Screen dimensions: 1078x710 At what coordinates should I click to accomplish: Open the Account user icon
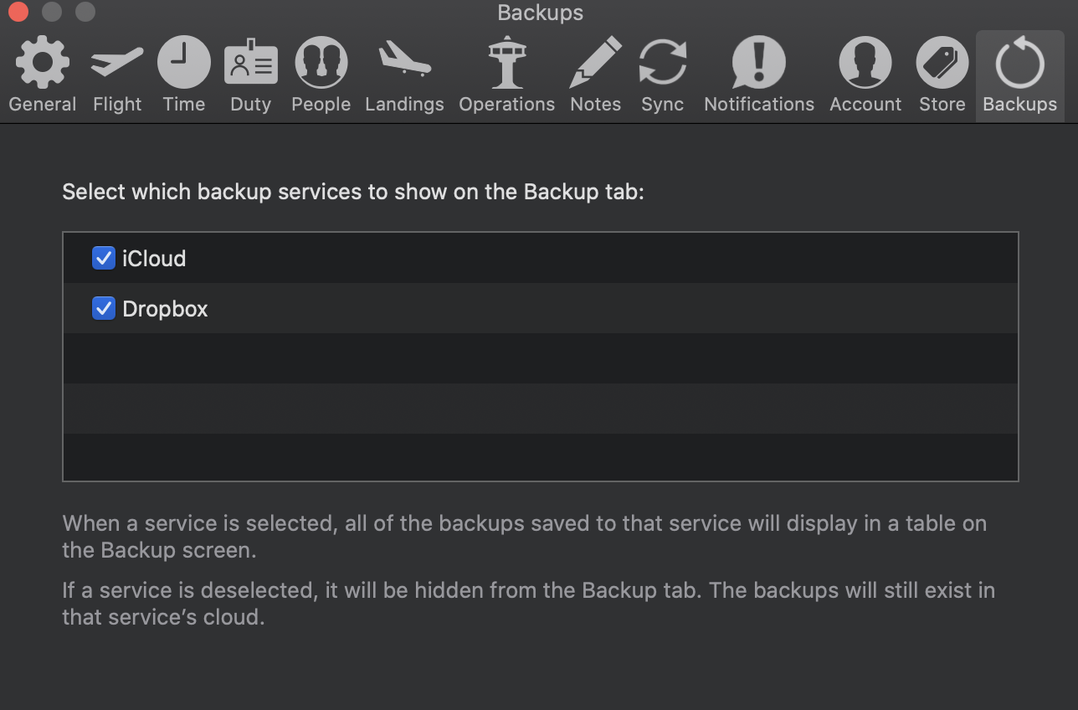click(865, 63)
